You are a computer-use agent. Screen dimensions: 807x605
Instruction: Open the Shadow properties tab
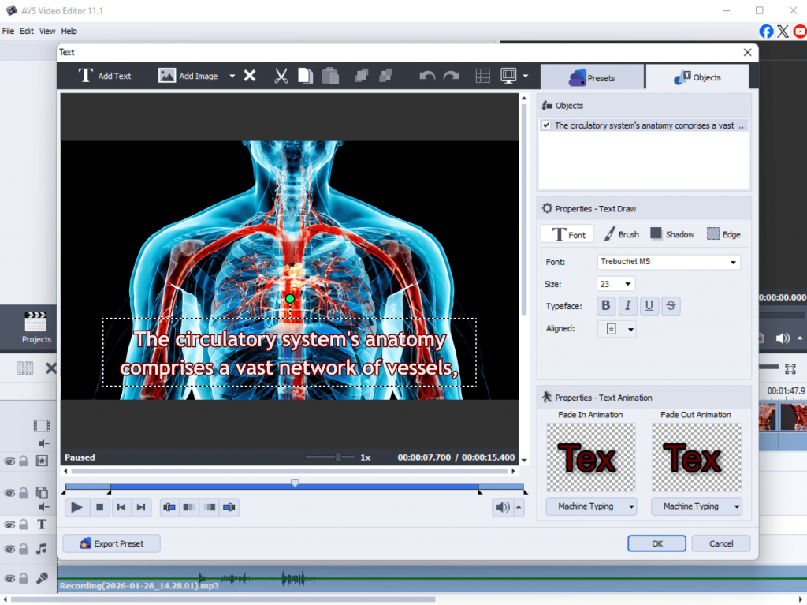point(671,234)
